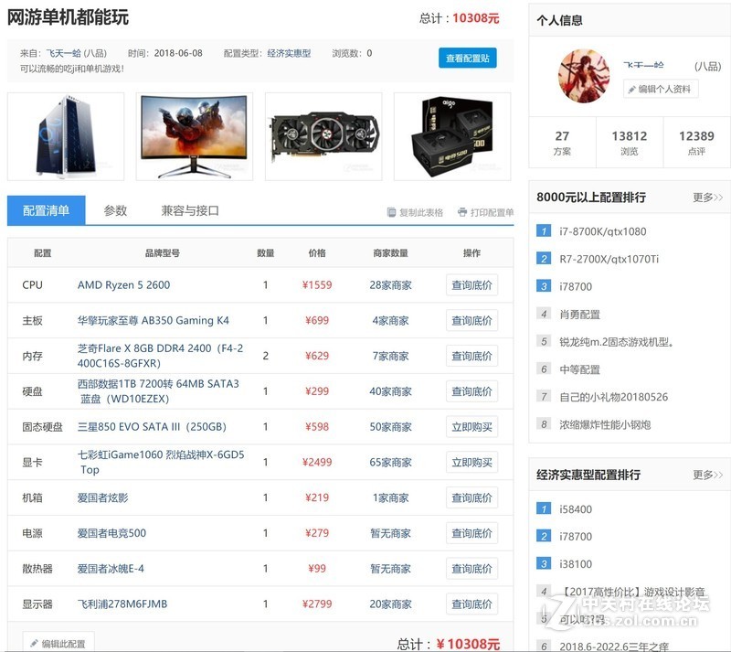731x652 pixels.
Task: Click 查询底价 for the 内存 row
Action: tap(471, 356)
